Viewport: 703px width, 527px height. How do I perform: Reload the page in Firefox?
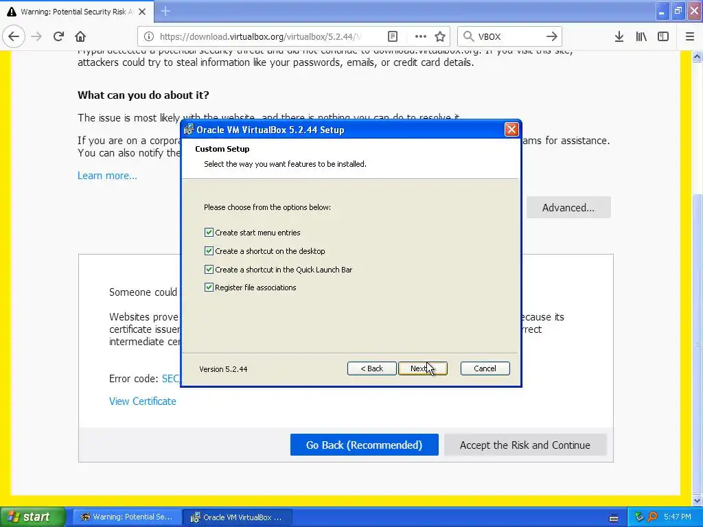click(x=58, y=36)
